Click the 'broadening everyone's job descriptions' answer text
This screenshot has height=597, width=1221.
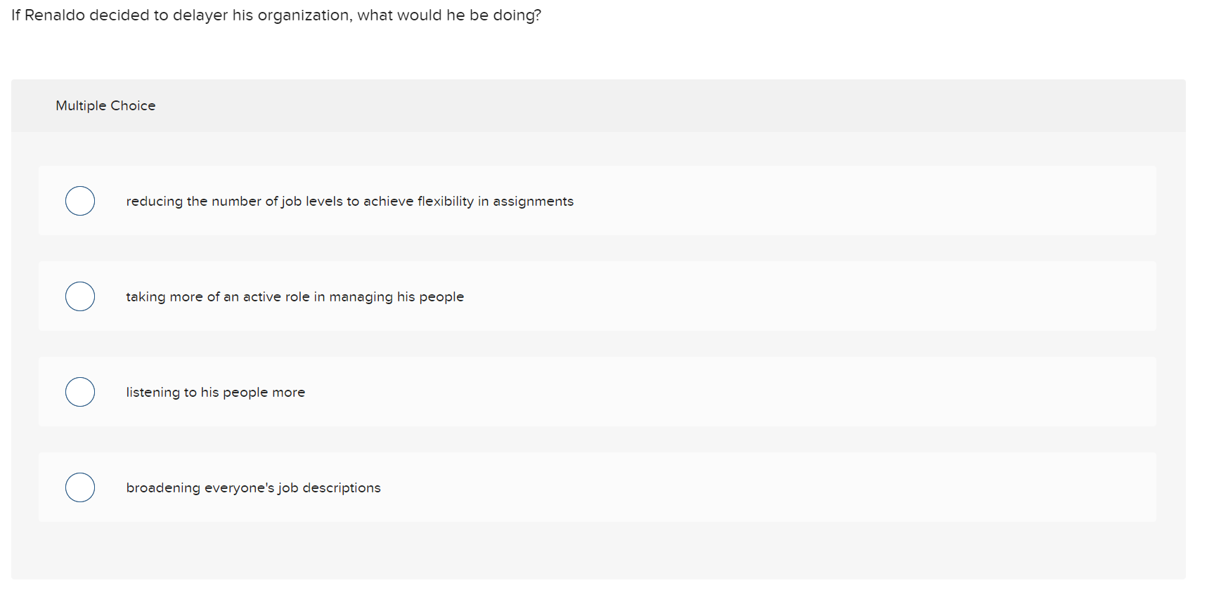tap(253, 488)
